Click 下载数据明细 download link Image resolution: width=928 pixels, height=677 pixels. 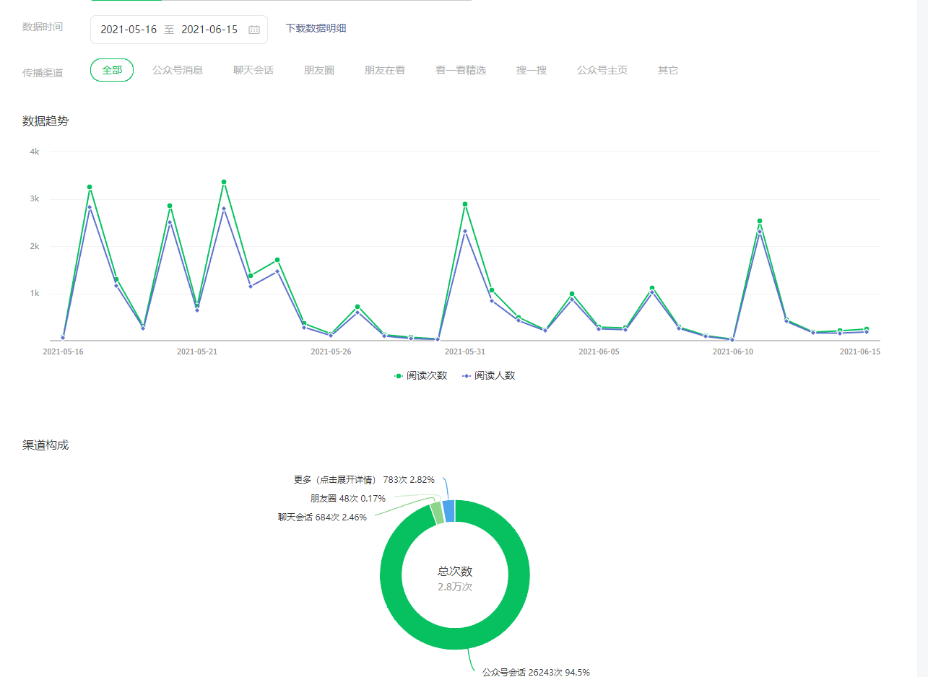316,28
